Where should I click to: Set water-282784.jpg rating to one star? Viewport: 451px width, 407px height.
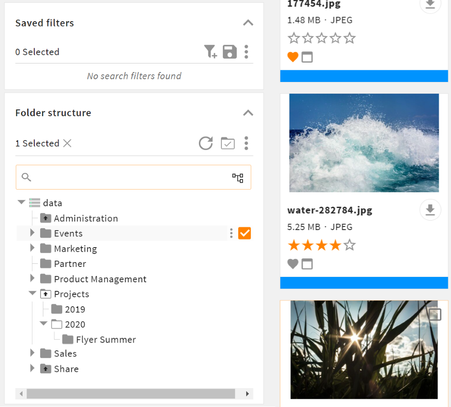tap(294, 245)
